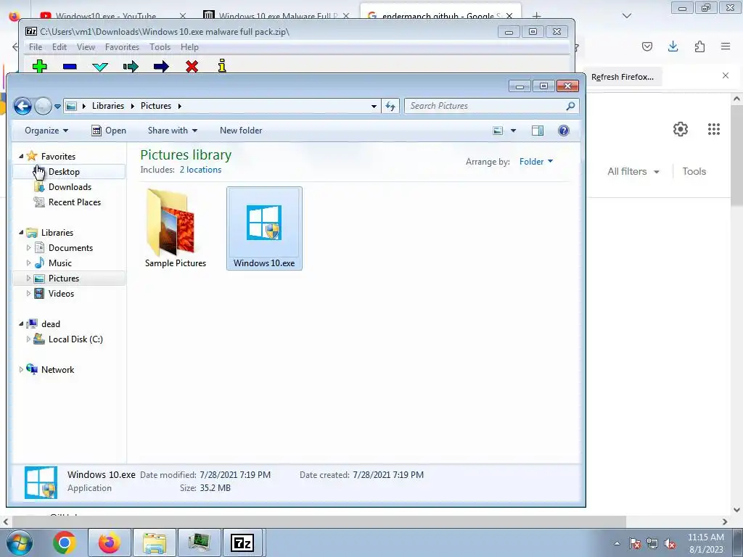The image size is (743, 557).
Task: Open Google All filters dropdown
Action: [x=633, y=171]
